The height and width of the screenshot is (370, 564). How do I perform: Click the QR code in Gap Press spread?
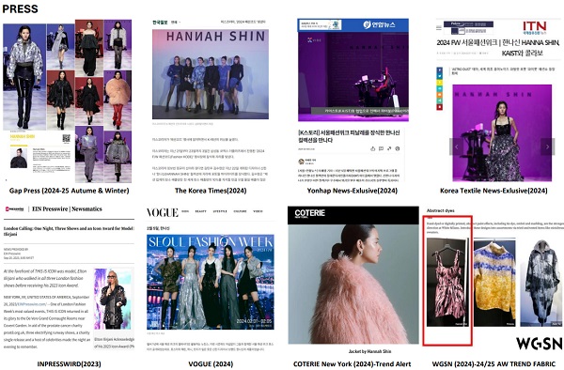click(x=67, y=138)
